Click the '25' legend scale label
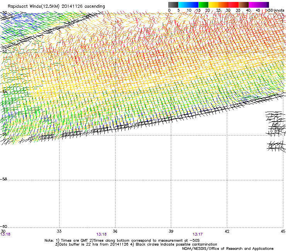This screenshot has width=286, height=251. coord(218,10)
